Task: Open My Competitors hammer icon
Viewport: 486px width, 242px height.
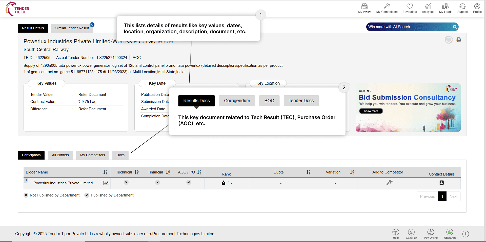Action: coord(387,6)
